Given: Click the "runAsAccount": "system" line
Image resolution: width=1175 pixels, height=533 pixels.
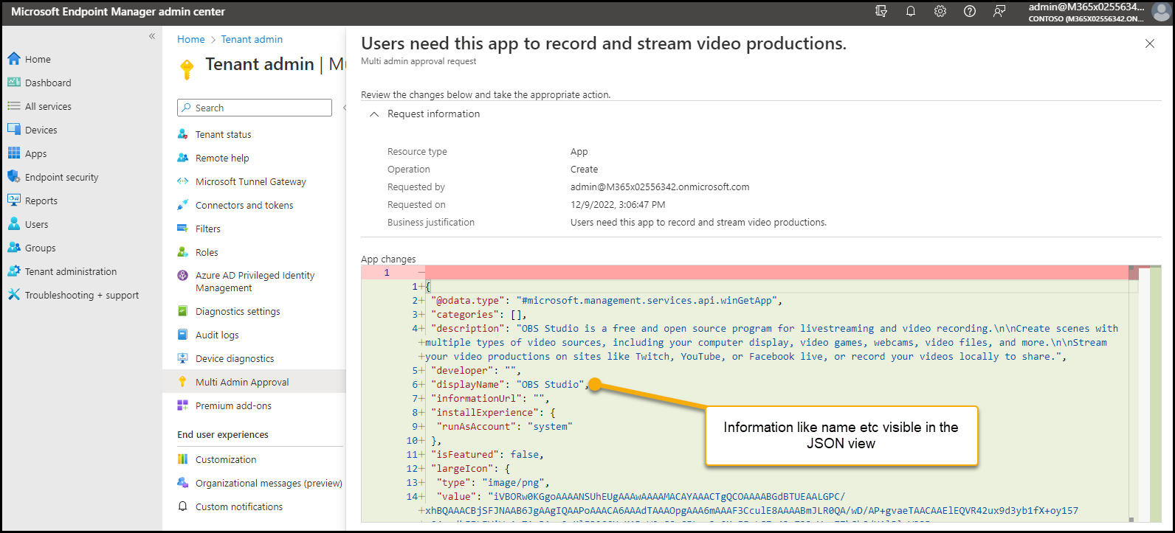Looking at the screenshot, I should point(505,426).
